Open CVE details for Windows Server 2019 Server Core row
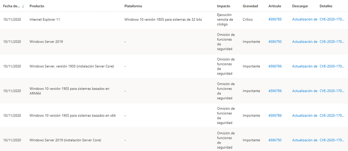This screenshot has height=151, width=348. click(x=332, y=140)
